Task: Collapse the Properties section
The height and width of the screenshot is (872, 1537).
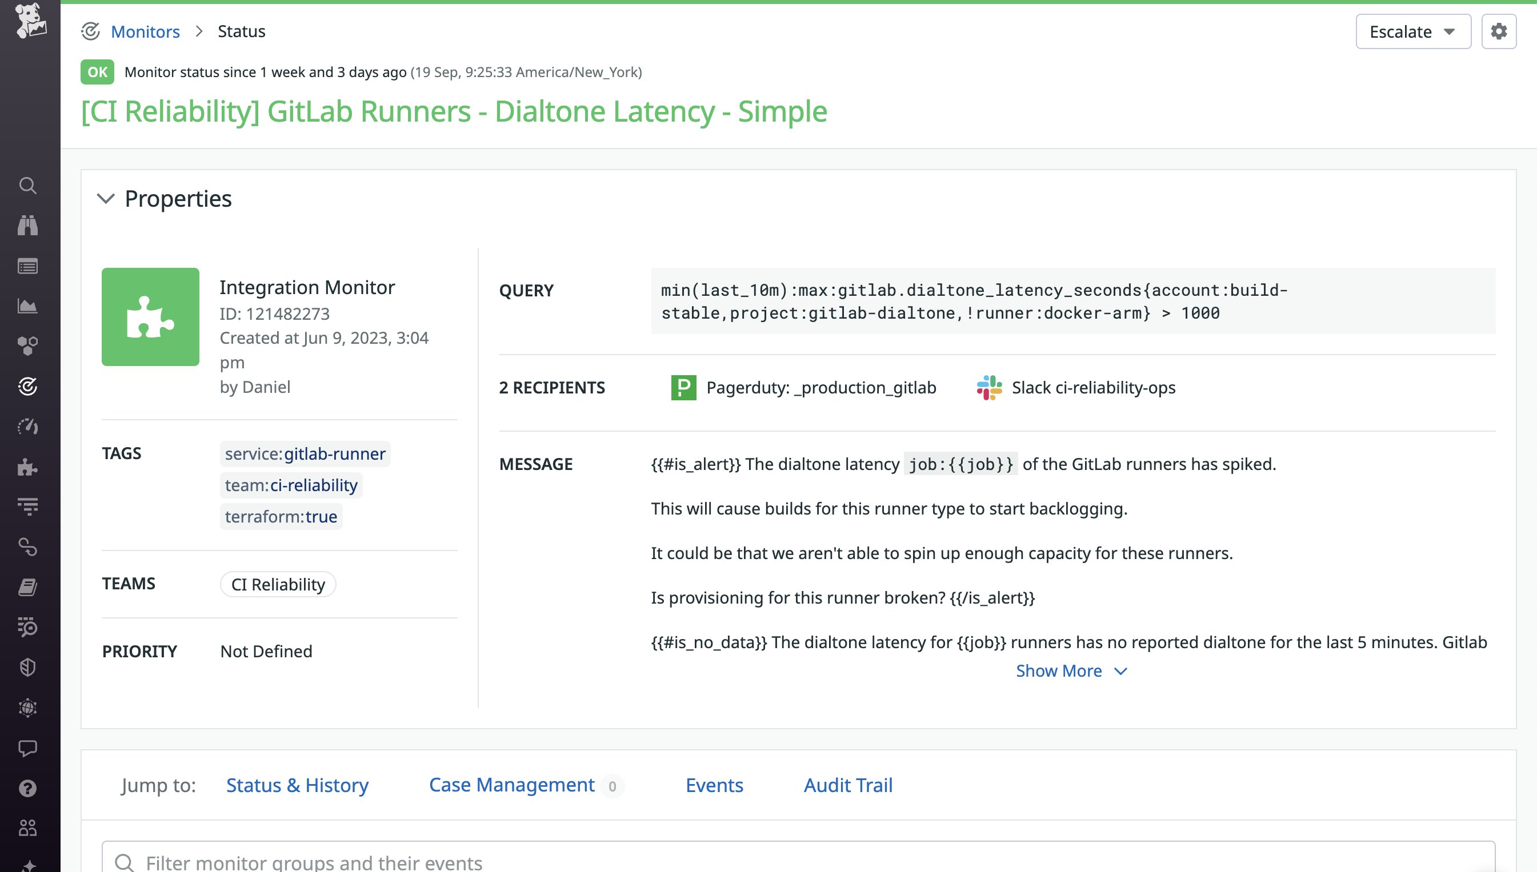Action: coord(106,199)
